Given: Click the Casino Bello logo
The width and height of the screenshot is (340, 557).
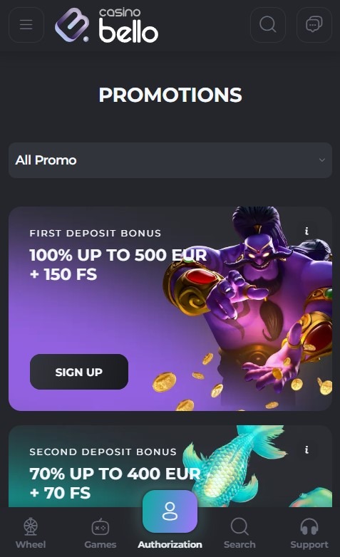Looking at the screenshot, I should 107,25.
